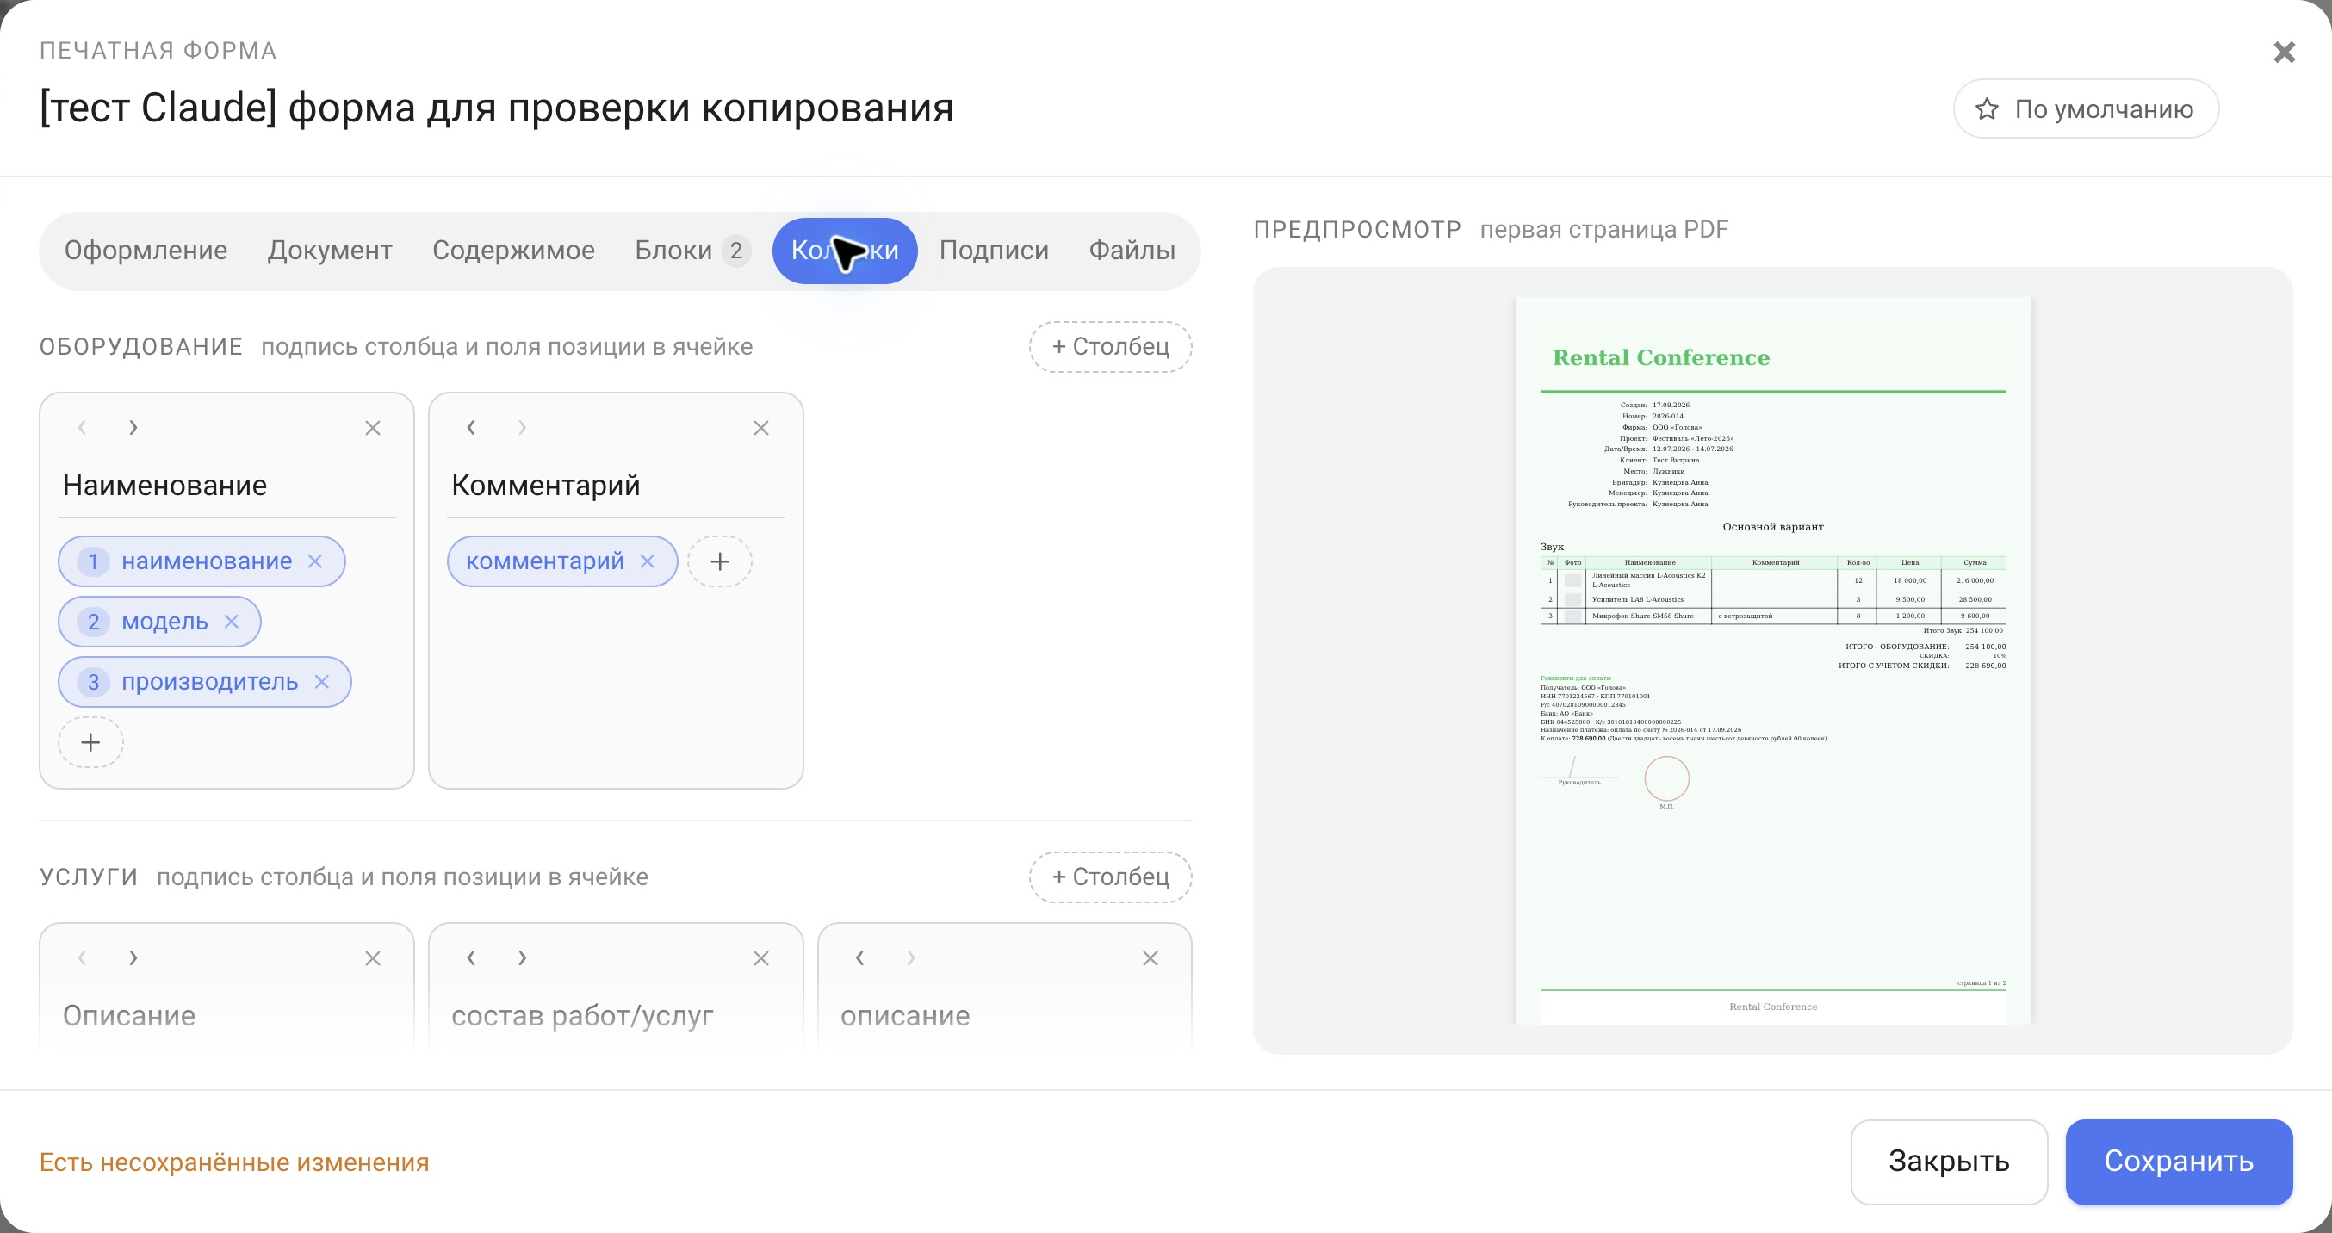This screenshot has height=1233, width=2332.
Task: Close the print form dialog with X
Action: pyautogui.click(x=2284, y=53)
